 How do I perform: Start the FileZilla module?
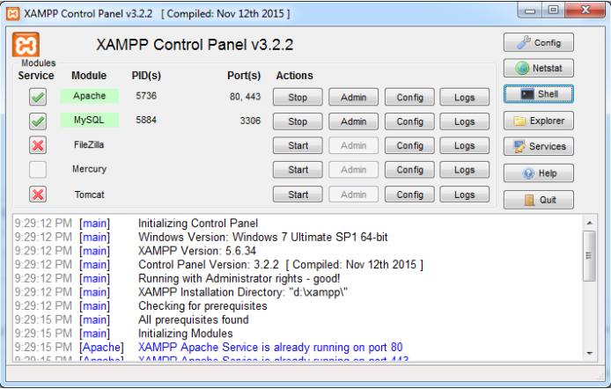pyautogui.click(x=298, y=145)
